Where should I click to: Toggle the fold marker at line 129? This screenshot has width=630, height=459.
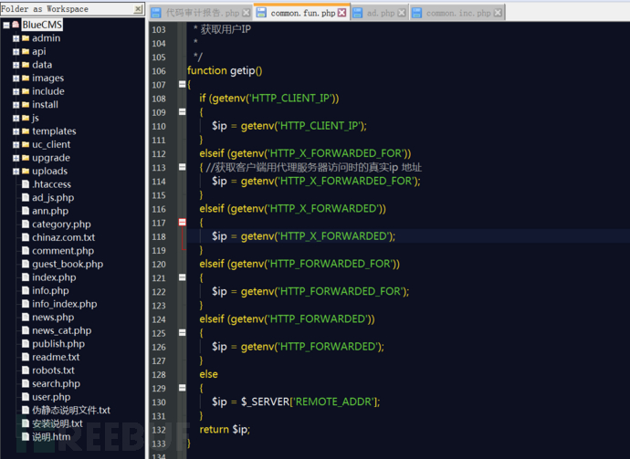point(183,389)
